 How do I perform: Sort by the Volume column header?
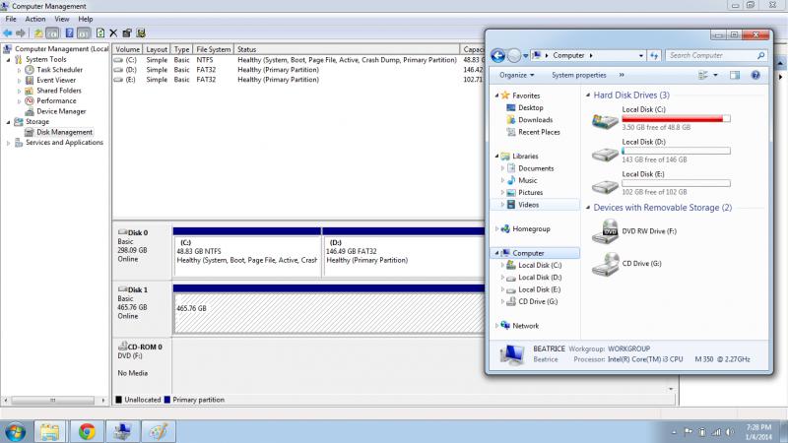click(x=127, y=49)
